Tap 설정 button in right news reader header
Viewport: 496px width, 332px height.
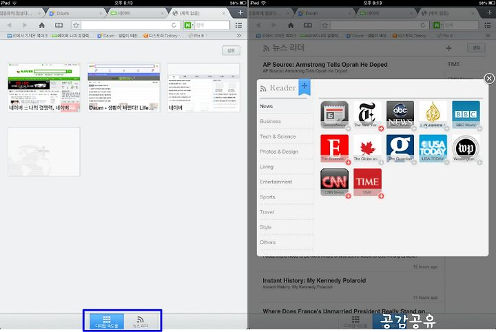[476, 48]
